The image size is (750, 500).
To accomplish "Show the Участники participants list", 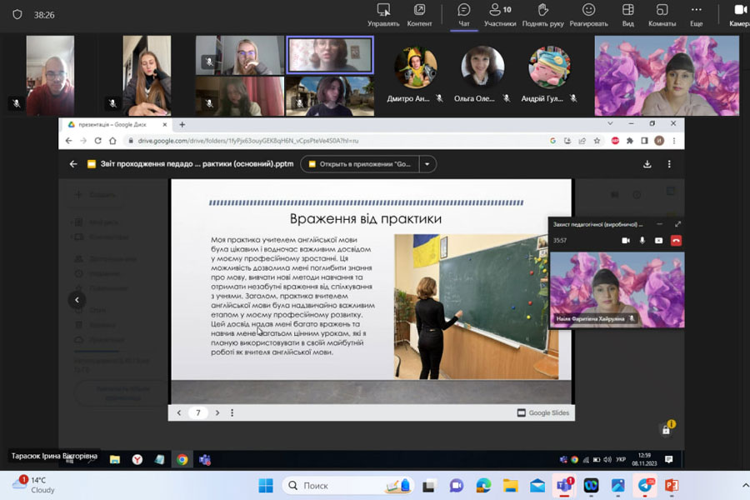I will pos(500,14).
